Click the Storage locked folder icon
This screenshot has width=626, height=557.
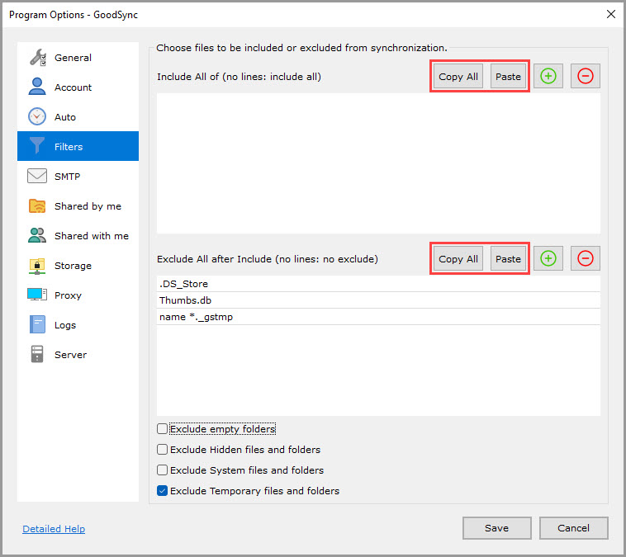point(37,266)
